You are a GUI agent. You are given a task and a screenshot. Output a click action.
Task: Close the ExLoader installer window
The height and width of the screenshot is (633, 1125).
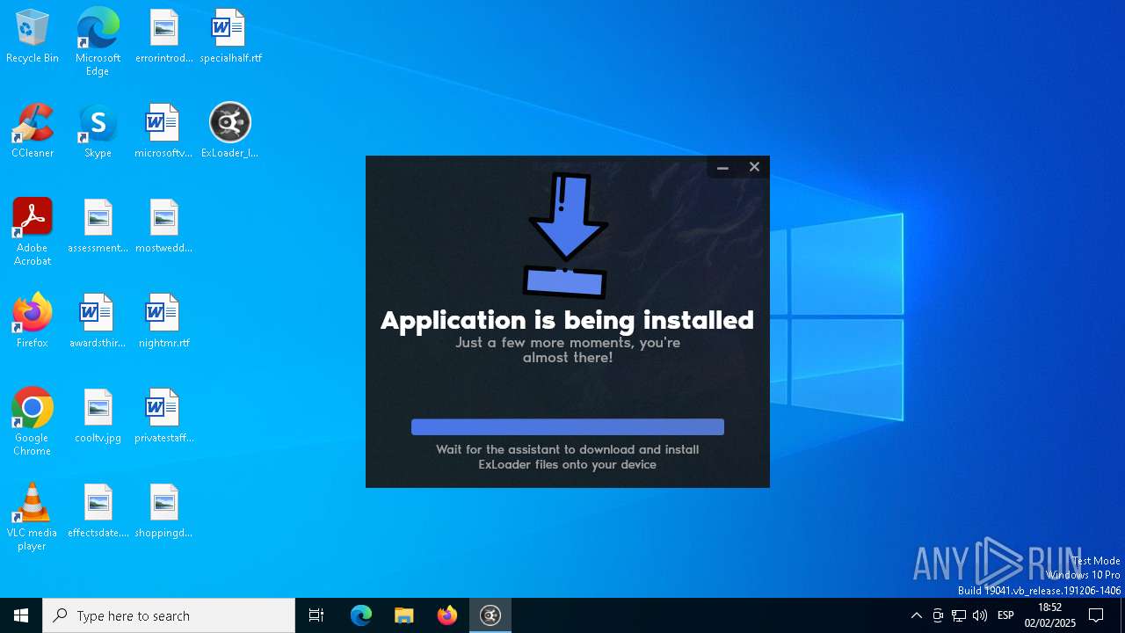tap(754, 167)
